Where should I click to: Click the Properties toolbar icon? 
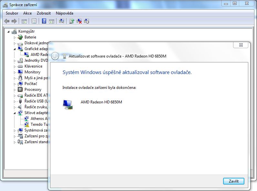pyautogui.click(x=34, y=21)
